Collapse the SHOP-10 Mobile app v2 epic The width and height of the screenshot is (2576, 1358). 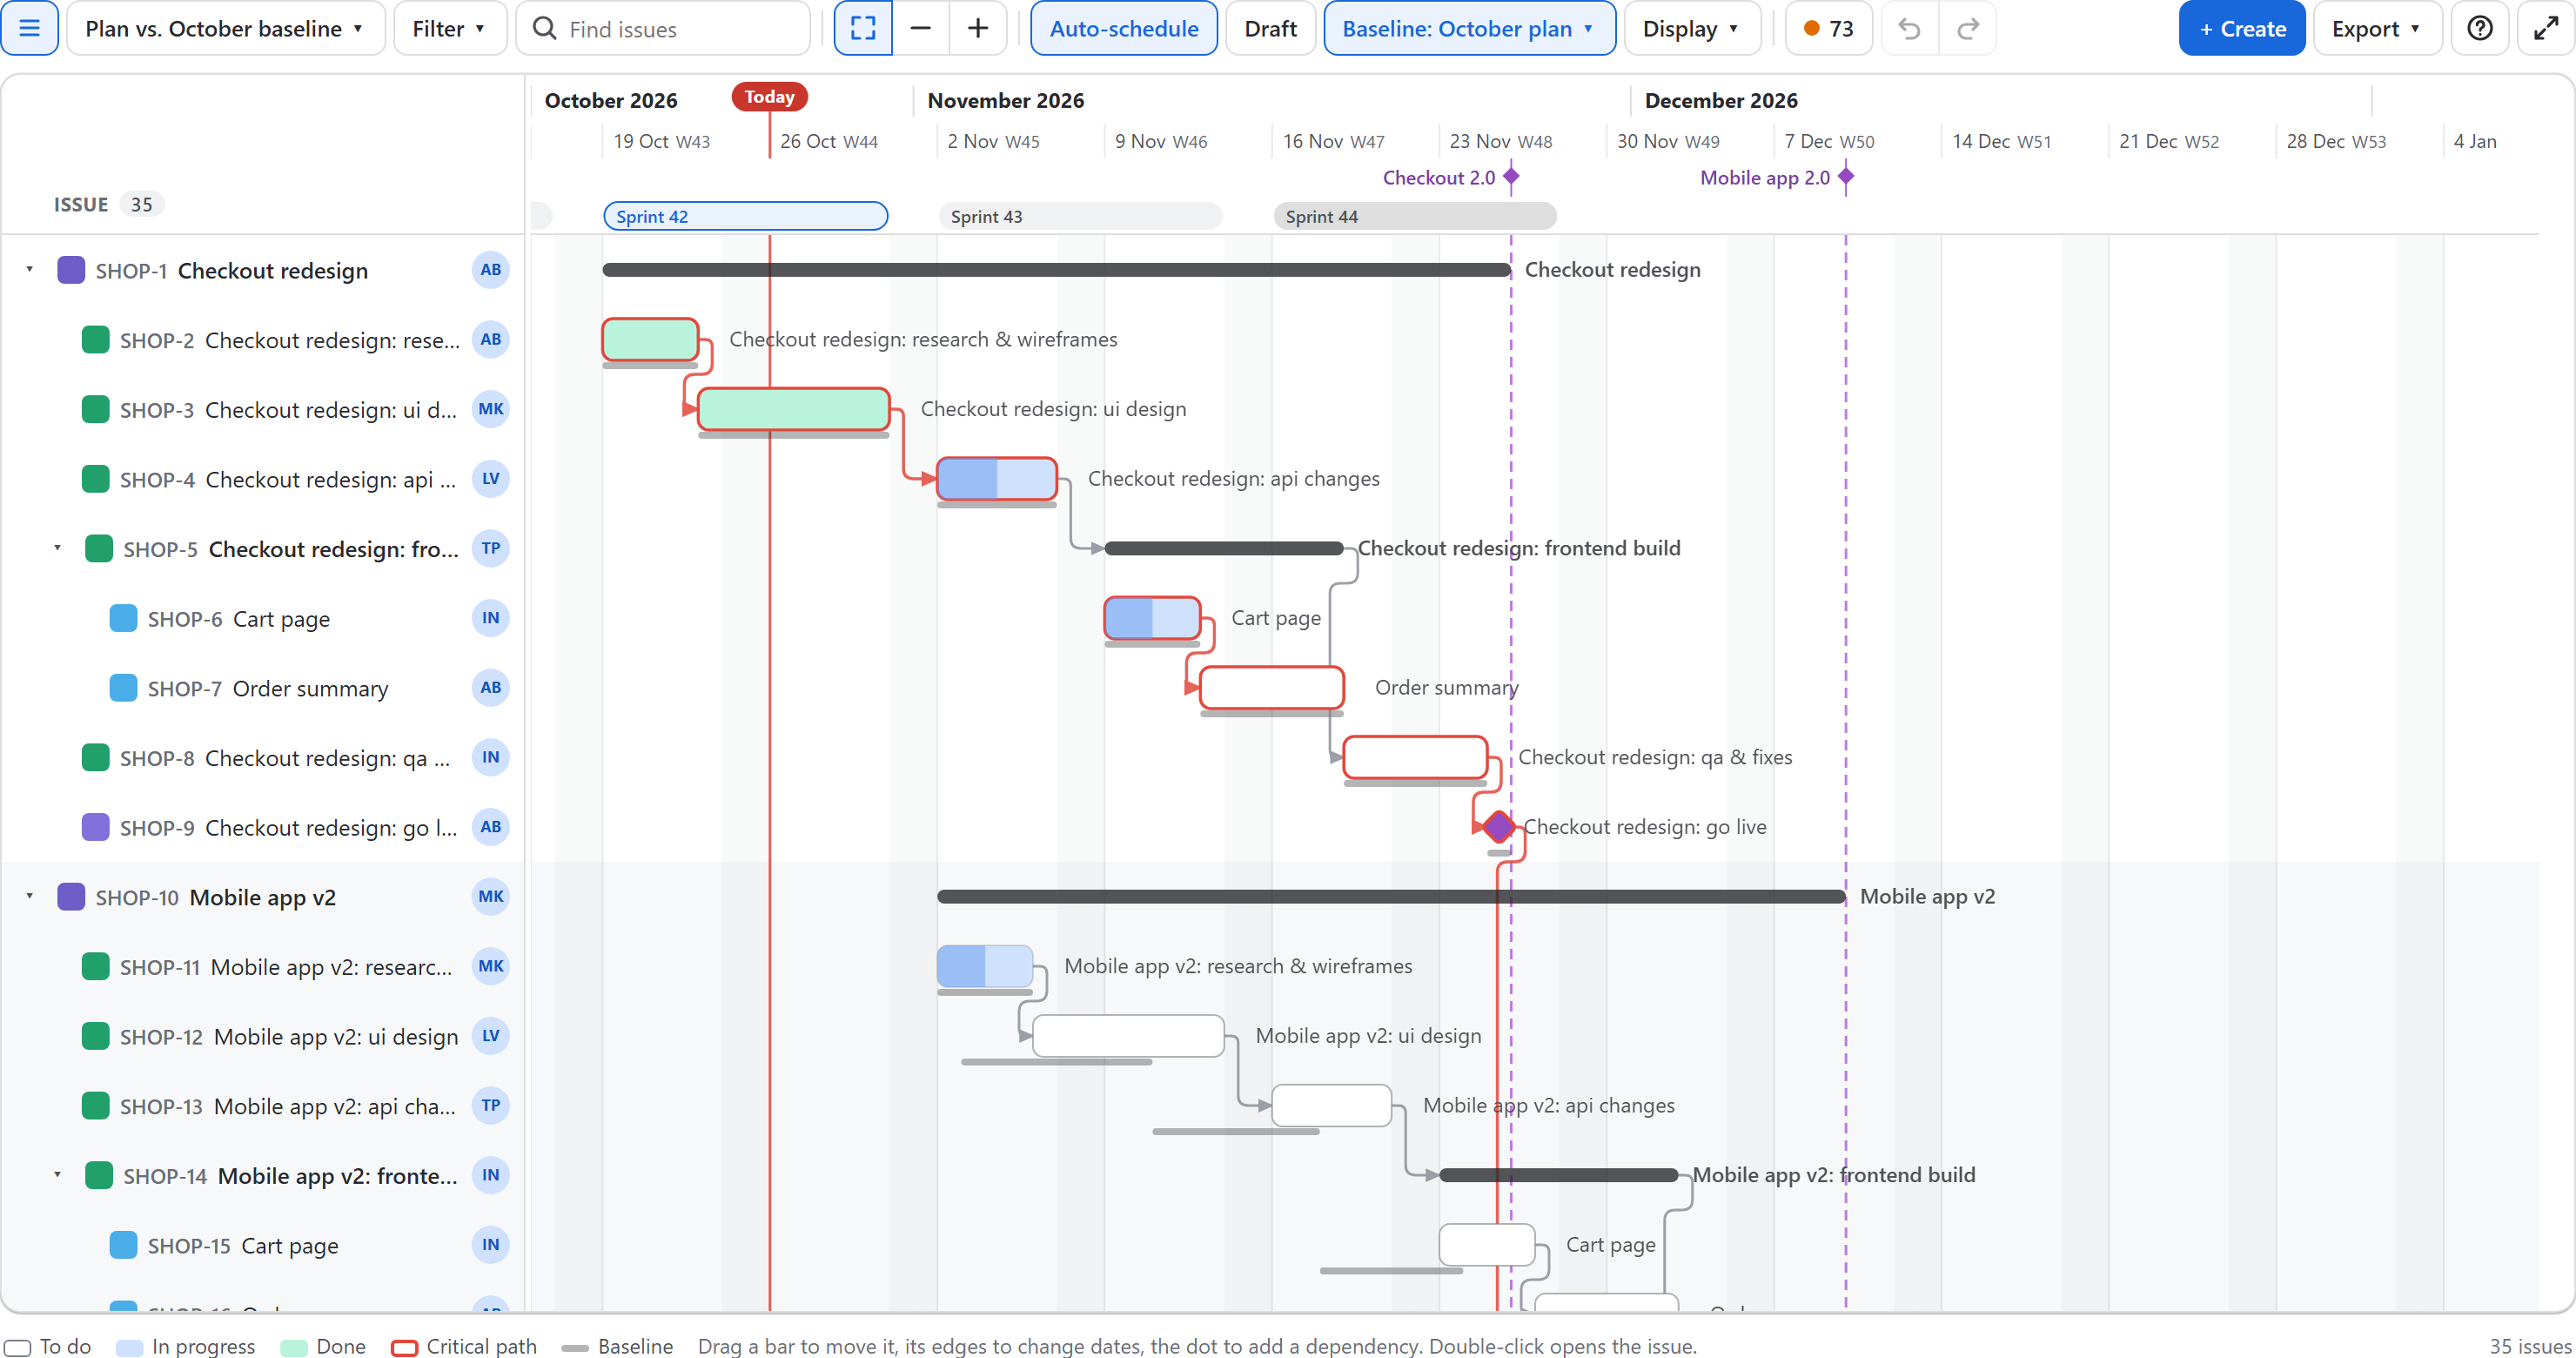coord(30,896)
